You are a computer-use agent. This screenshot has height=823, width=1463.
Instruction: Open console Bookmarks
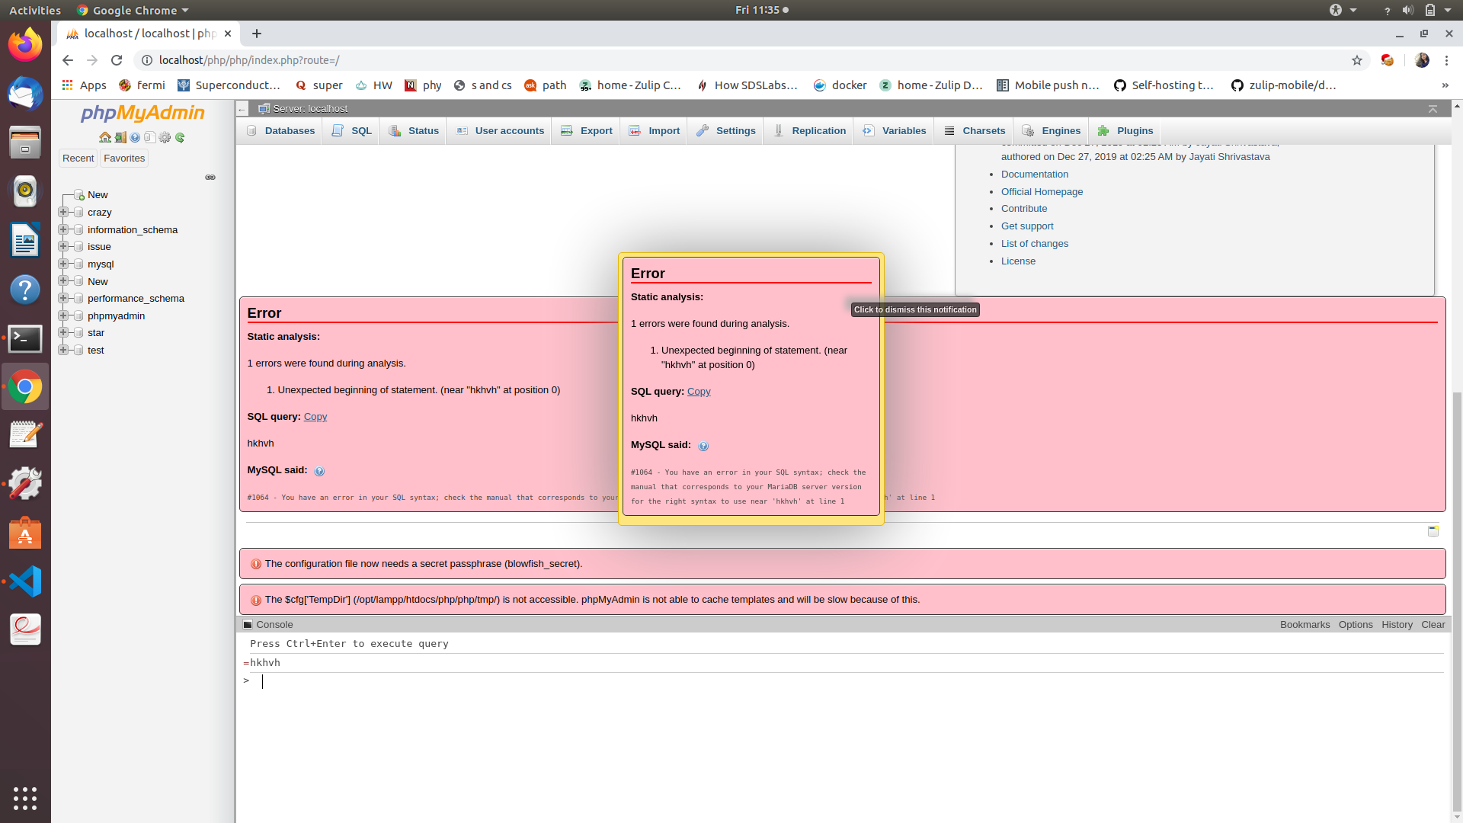point(1305,625)
